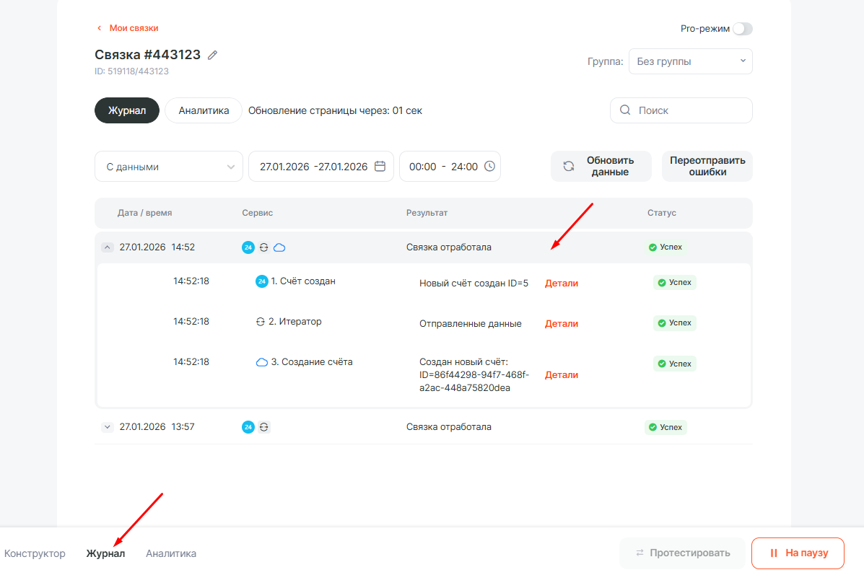Click the cloud service icon in 14:52 row
This screenshot has width=864, height=575.
click(279, 247)
